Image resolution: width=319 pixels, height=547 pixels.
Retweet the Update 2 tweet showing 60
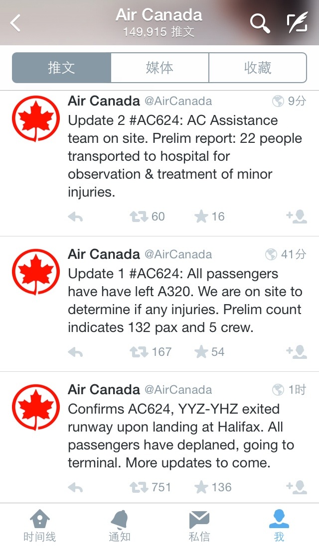click(x=139, y=217)
